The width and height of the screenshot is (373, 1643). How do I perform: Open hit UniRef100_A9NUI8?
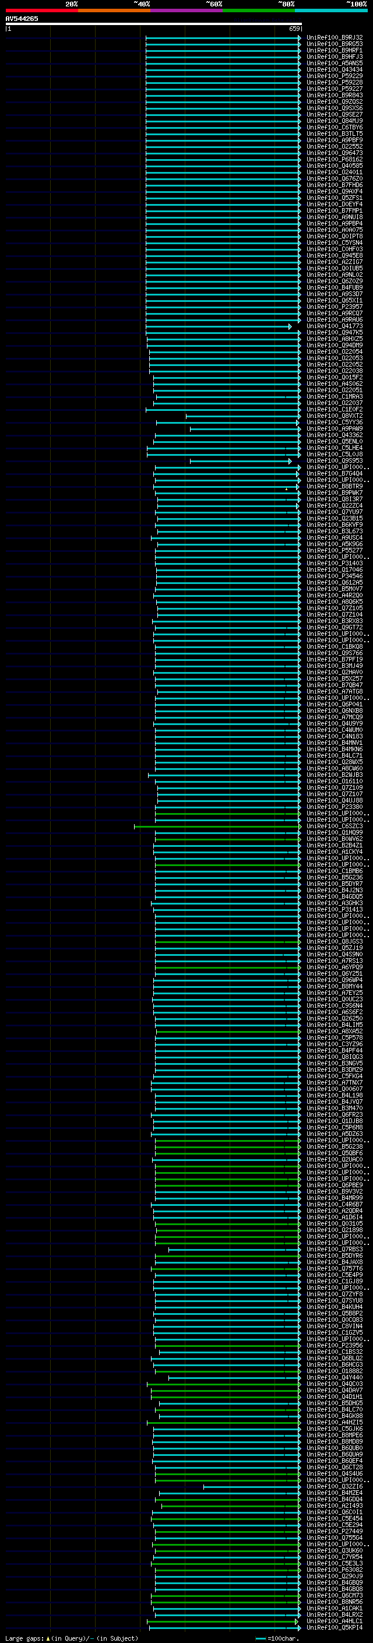(335, 217)
